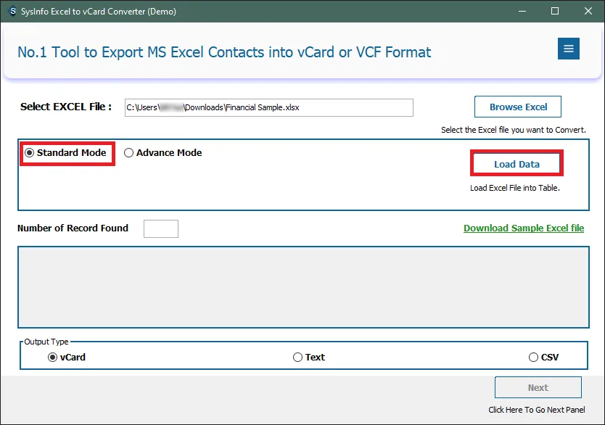Image resolution: width=605 pixels, height=425 pixels.
Task: Open the hamburger menu icon
Action: (568, 49)
